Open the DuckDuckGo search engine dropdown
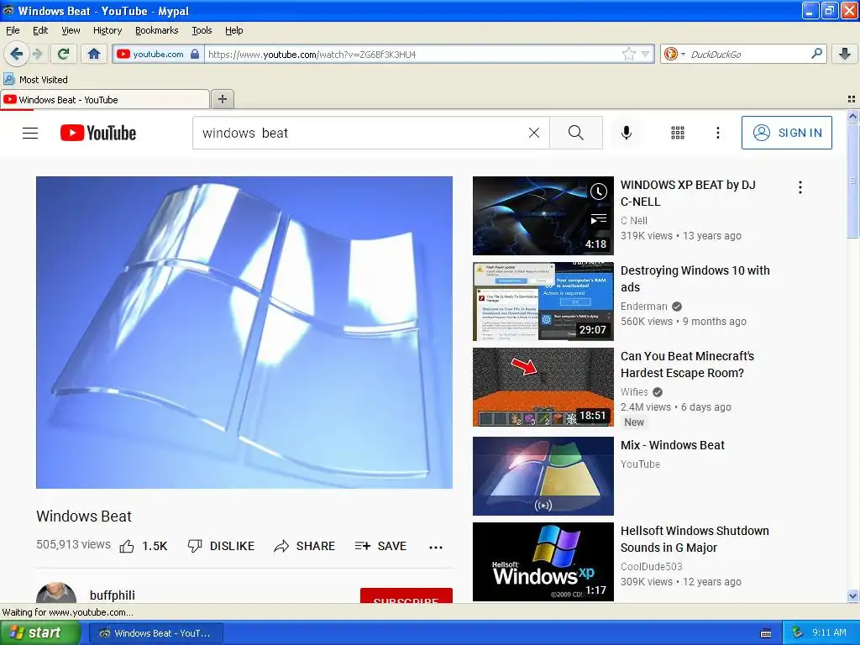 click(674, 54)
